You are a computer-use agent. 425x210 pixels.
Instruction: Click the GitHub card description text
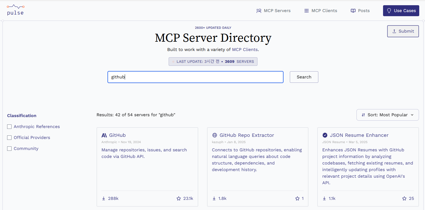click(144, 153)
